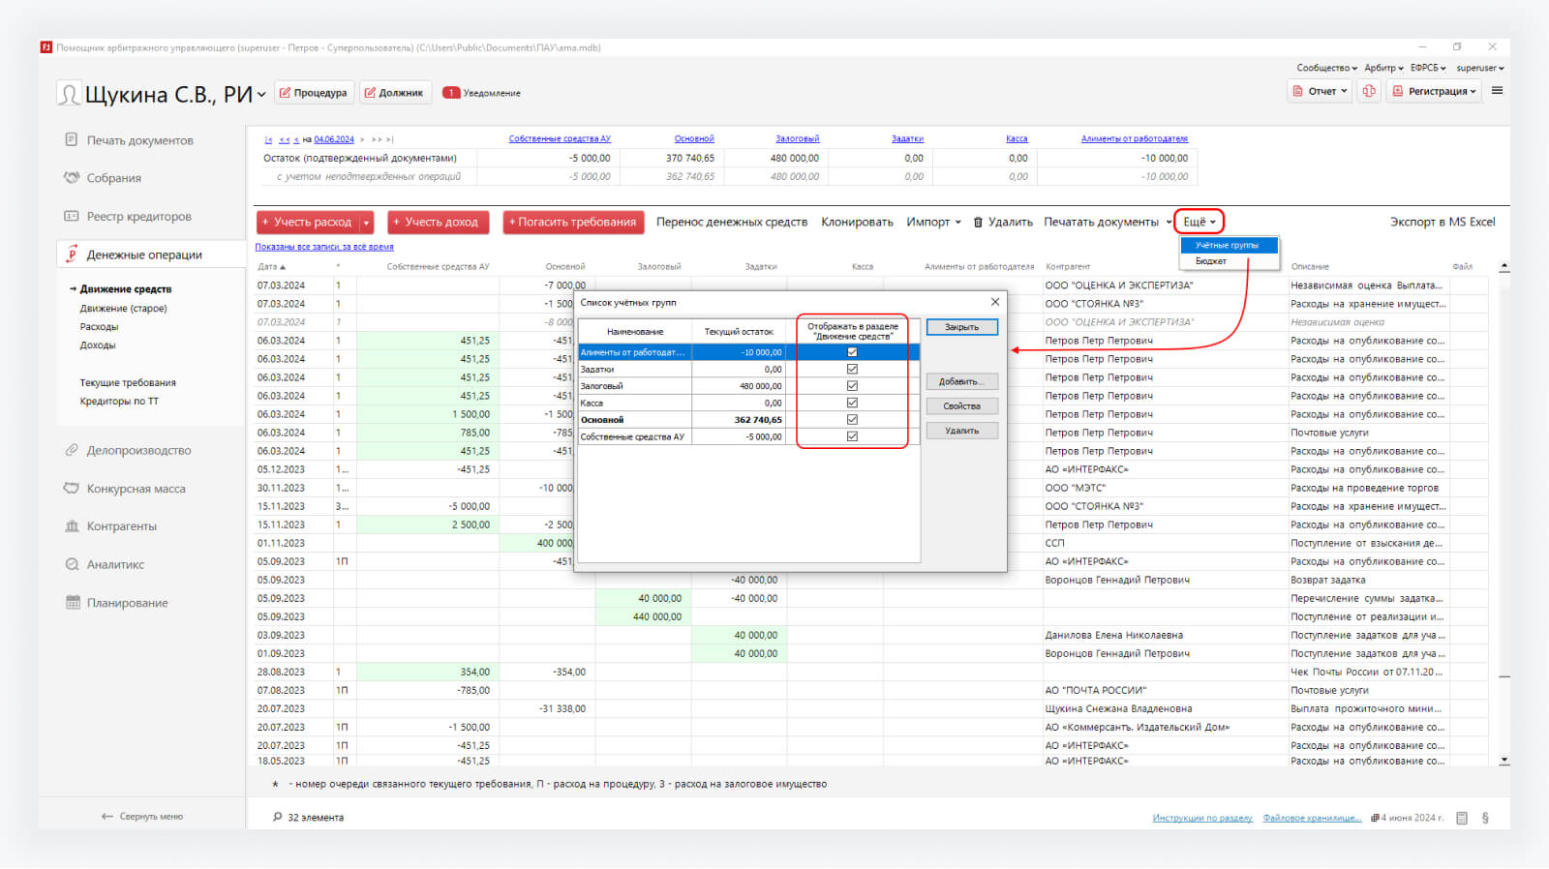Open Кредиторы по ТТ subsection
Viewport: 1549px width, 869px height.
pyautogui.click(x=119, y=402)
